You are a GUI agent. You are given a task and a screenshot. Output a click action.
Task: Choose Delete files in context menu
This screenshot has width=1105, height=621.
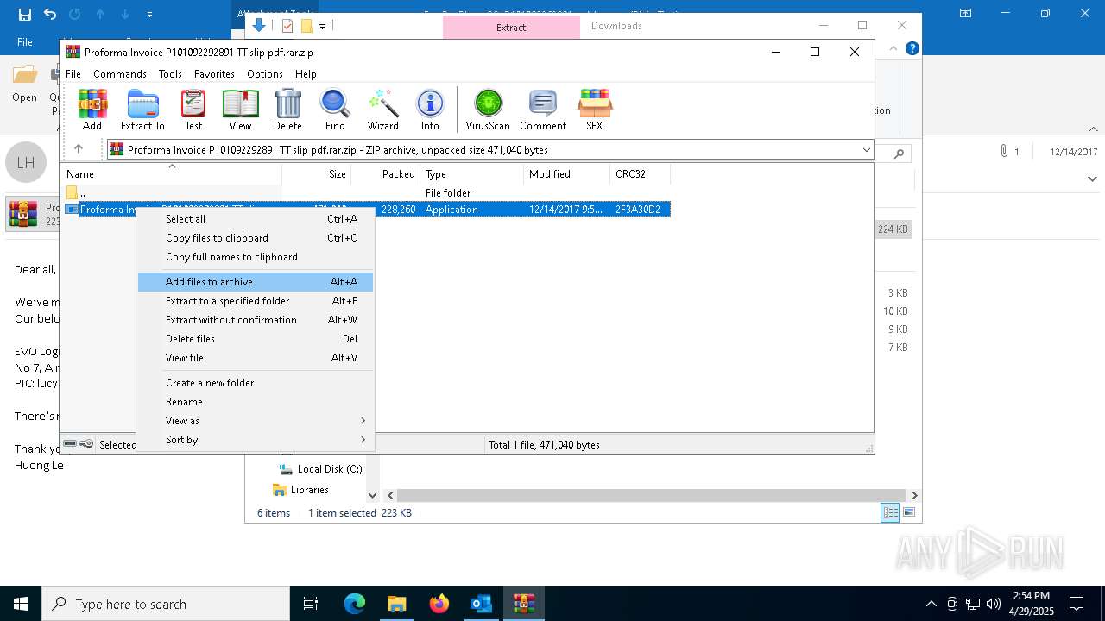click(x=256, y=339)
